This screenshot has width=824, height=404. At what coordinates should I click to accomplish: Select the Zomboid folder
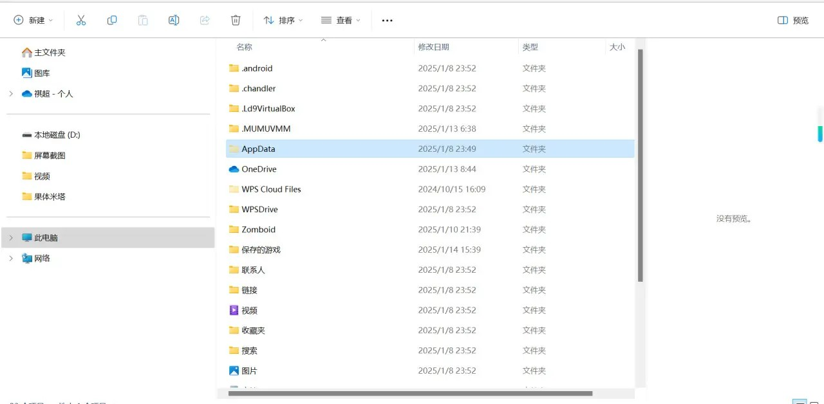(258, 230)
